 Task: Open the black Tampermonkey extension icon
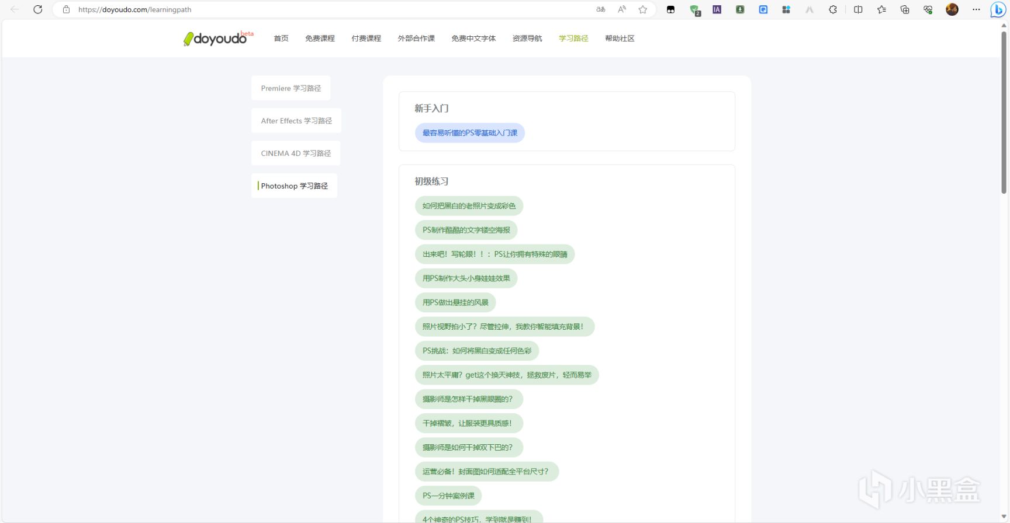(x=670, y=9)
